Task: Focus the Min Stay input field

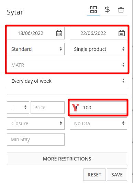Action: 36,139
